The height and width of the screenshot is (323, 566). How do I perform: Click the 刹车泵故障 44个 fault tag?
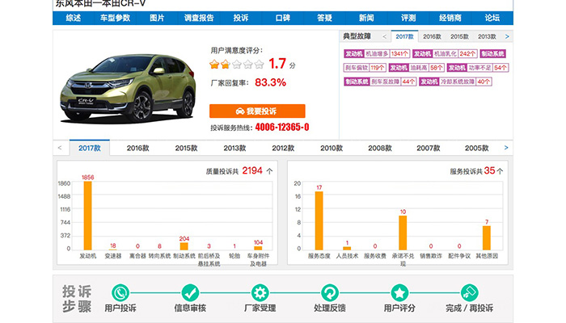pyautogui.click(x=380, y=82)
